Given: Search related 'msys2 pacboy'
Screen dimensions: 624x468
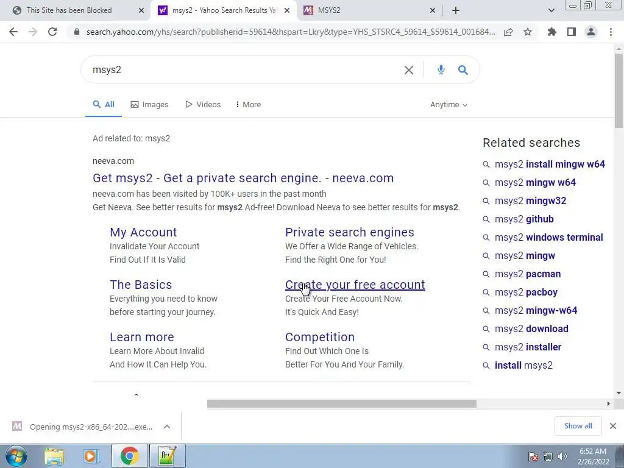Looking at the screenshot, I should pyautogui.click(x=526, y=292).
